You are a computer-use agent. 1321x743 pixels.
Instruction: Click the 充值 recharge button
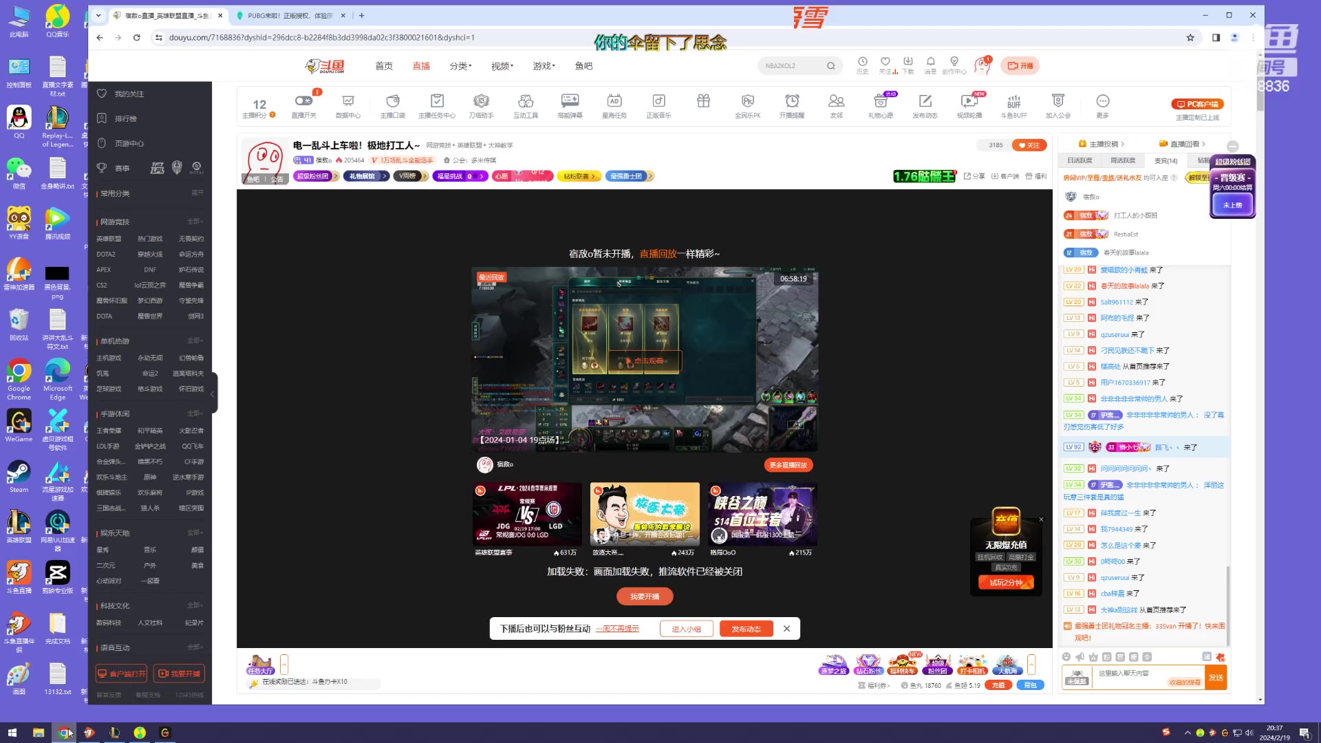[x=998, y=685]
